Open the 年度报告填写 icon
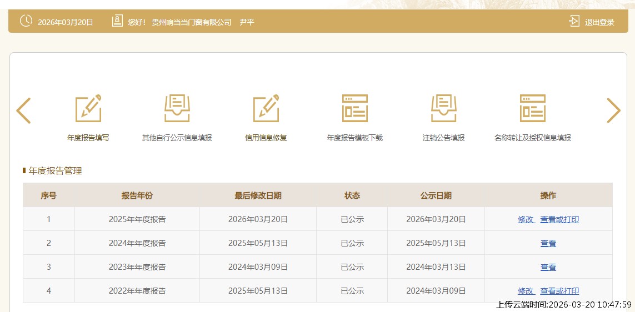 coord(88,109)
